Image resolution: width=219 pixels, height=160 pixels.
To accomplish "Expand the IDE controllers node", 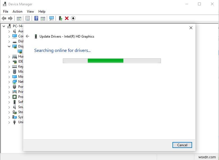I will [x=9, y=62].
